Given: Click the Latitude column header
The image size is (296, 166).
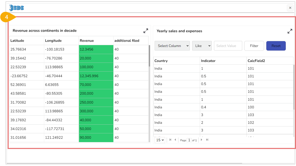Looking at the screenshot, I should 17,41.
